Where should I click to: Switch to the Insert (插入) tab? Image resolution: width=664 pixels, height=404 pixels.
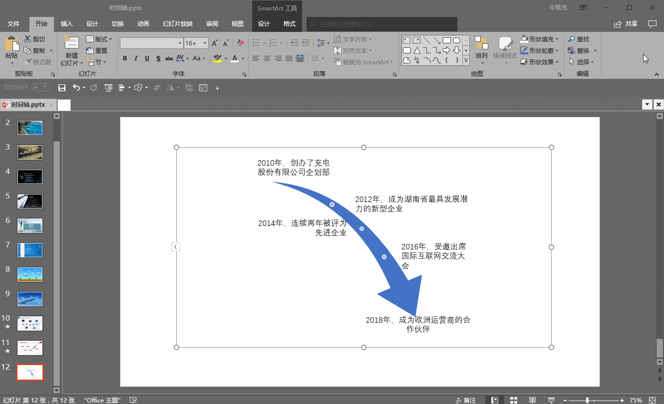tap(66, 24)
